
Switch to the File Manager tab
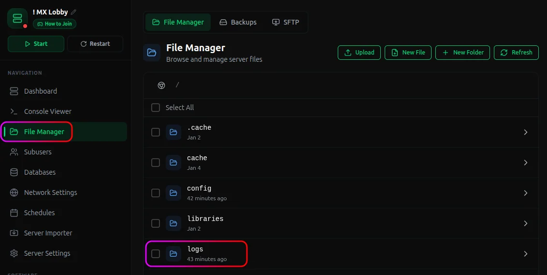[x=178, y=22]
